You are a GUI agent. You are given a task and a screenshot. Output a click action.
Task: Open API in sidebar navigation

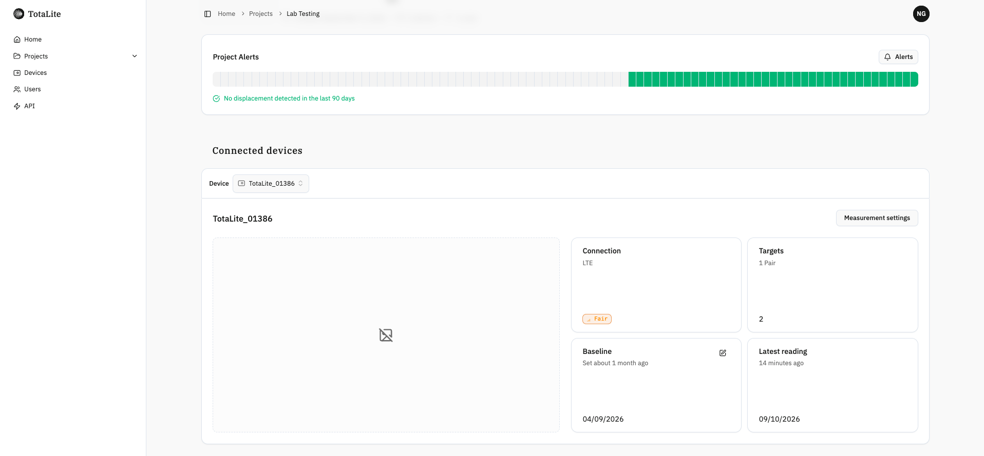click(x=30, y=106)
